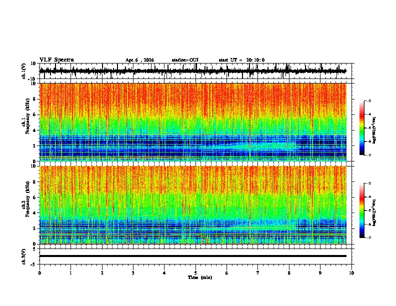
Task: Click the time axis tick label "1"
Action: pos(70,273)
